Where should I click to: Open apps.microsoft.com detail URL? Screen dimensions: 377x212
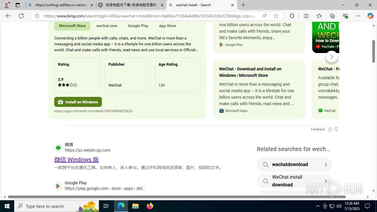(x=93, y=111)
